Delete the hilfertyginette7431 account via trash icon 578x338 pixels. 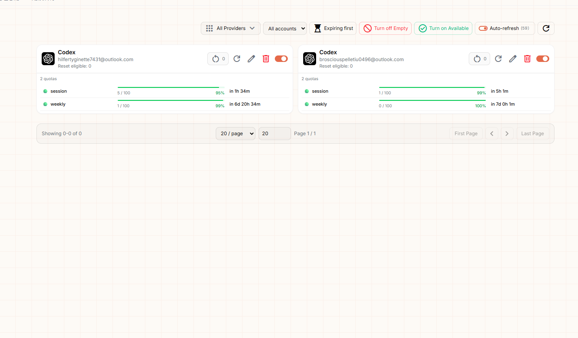click(x=266, y=59)
